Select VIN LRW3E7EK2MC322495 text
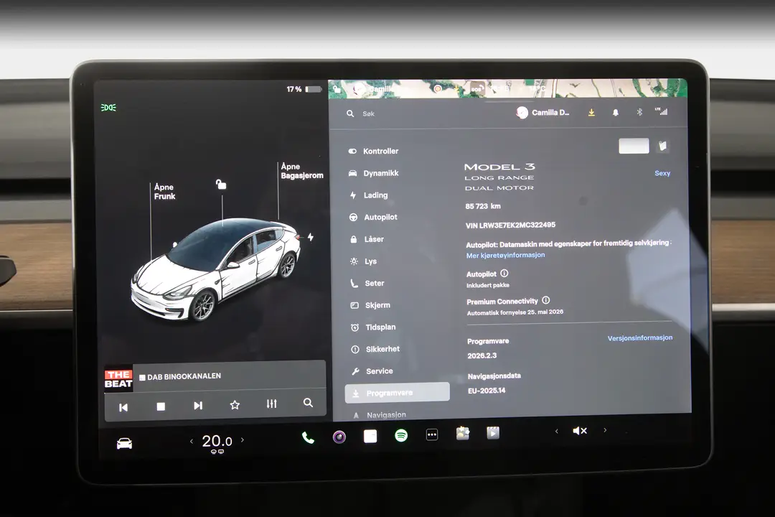The image size is (775, 517). pyautogui.click(x=510, y=225)
